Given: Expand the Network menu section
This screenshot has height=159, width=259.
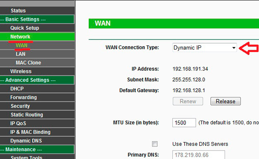Looking at the screenshot, I should click(x=20, y=37).
